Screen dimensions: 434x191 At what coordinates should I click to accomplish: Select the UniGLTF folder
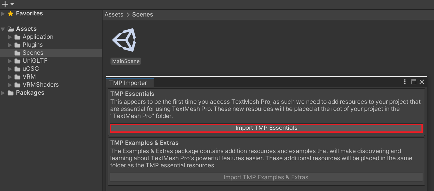coord(34,60)
